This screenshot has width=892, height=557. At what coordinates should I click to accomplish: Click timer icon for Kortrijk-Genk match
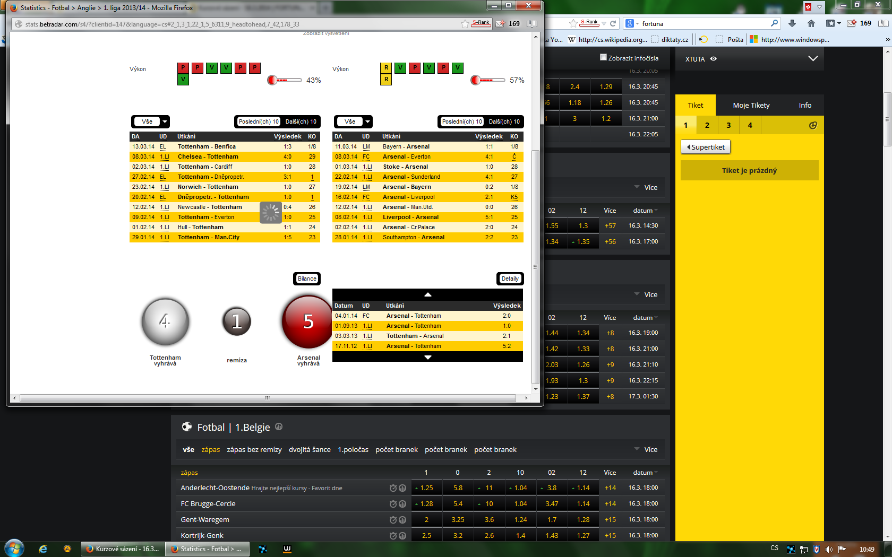coord(393,536)
